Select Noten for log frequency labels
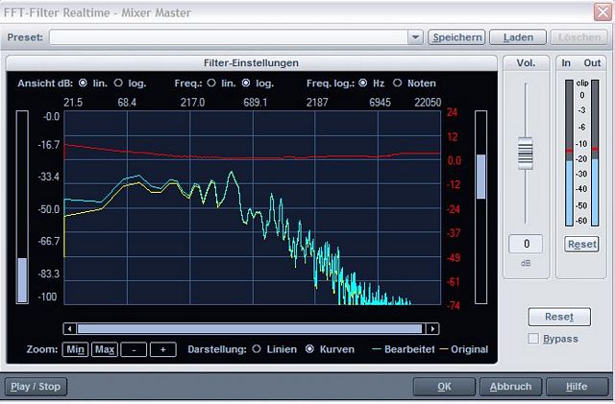Screen dimensions: 615x404 pos(397,83)
